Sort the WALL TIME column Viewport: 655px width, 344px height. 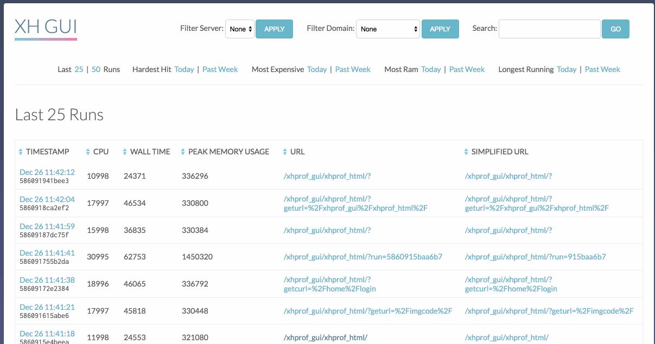[124, 152]
